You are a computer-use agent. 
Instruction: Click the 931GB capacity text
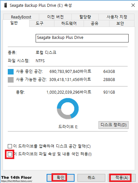point(109,92)
